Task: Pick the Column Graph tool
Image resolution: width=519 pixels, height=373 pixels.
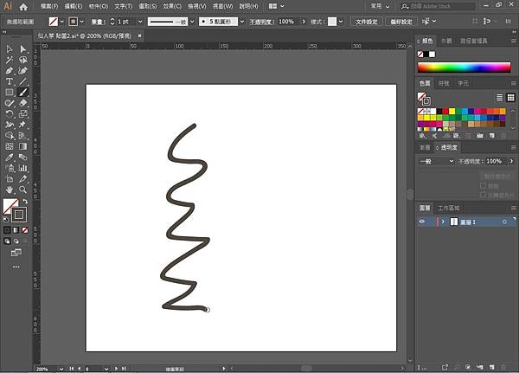Action: click(22, 168)
